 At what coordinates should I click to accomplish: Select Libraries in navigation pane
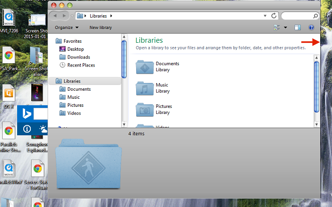pyautogui.click(x=85, y=81)
